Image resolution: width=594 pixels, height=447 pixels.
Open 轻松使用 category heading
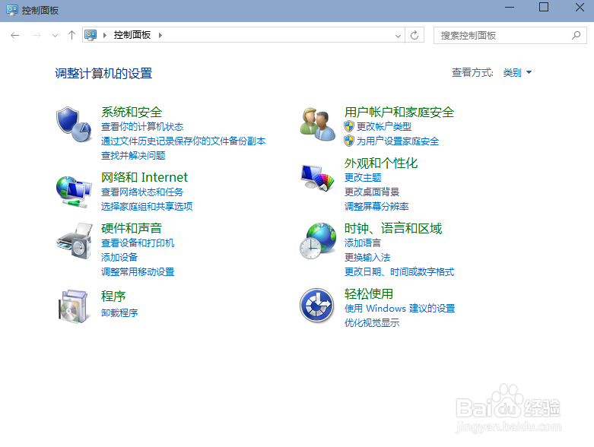point(369,293)
